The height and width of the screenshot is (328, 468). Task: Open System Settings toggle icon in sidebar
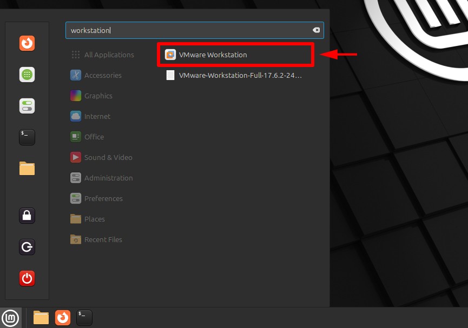27,106
